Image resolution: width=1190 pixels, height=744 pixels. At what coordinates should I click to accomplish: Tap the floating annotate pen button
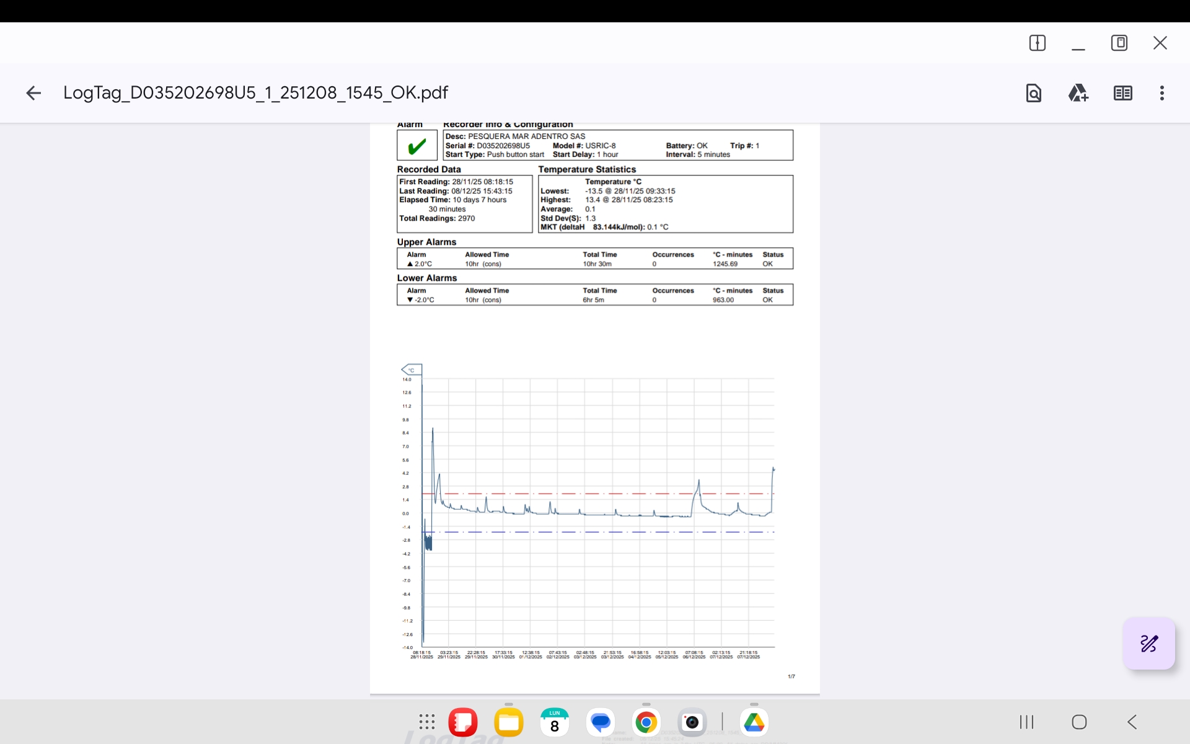click(1148, 644)
